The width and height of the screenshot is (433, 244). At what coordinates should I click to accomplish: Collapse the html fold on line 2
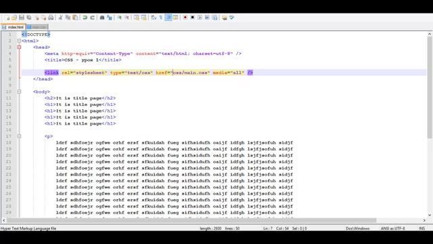(19, 41)
